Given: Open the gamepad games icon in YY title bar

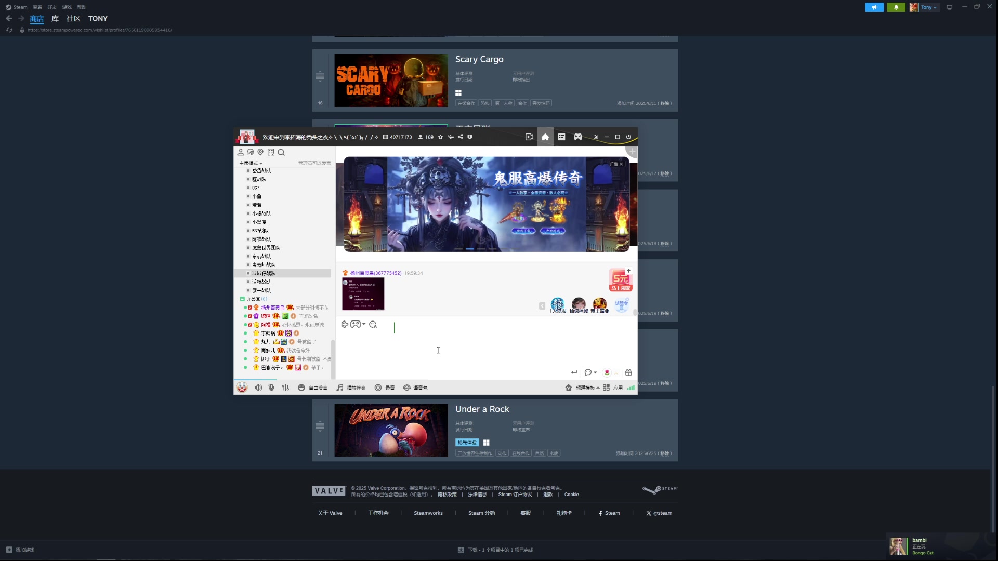Looking at the screenshot, I should click(x=577, y=137).
